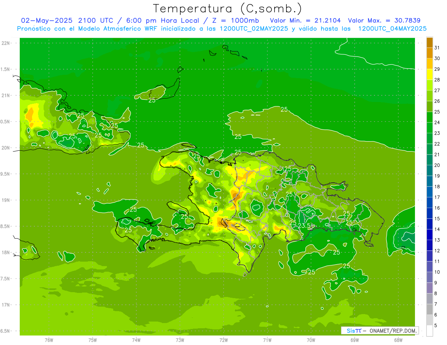This screenshot has height=345, width=447.
Task: Click the 69W longitude axis label
Action: coord(355,340)
